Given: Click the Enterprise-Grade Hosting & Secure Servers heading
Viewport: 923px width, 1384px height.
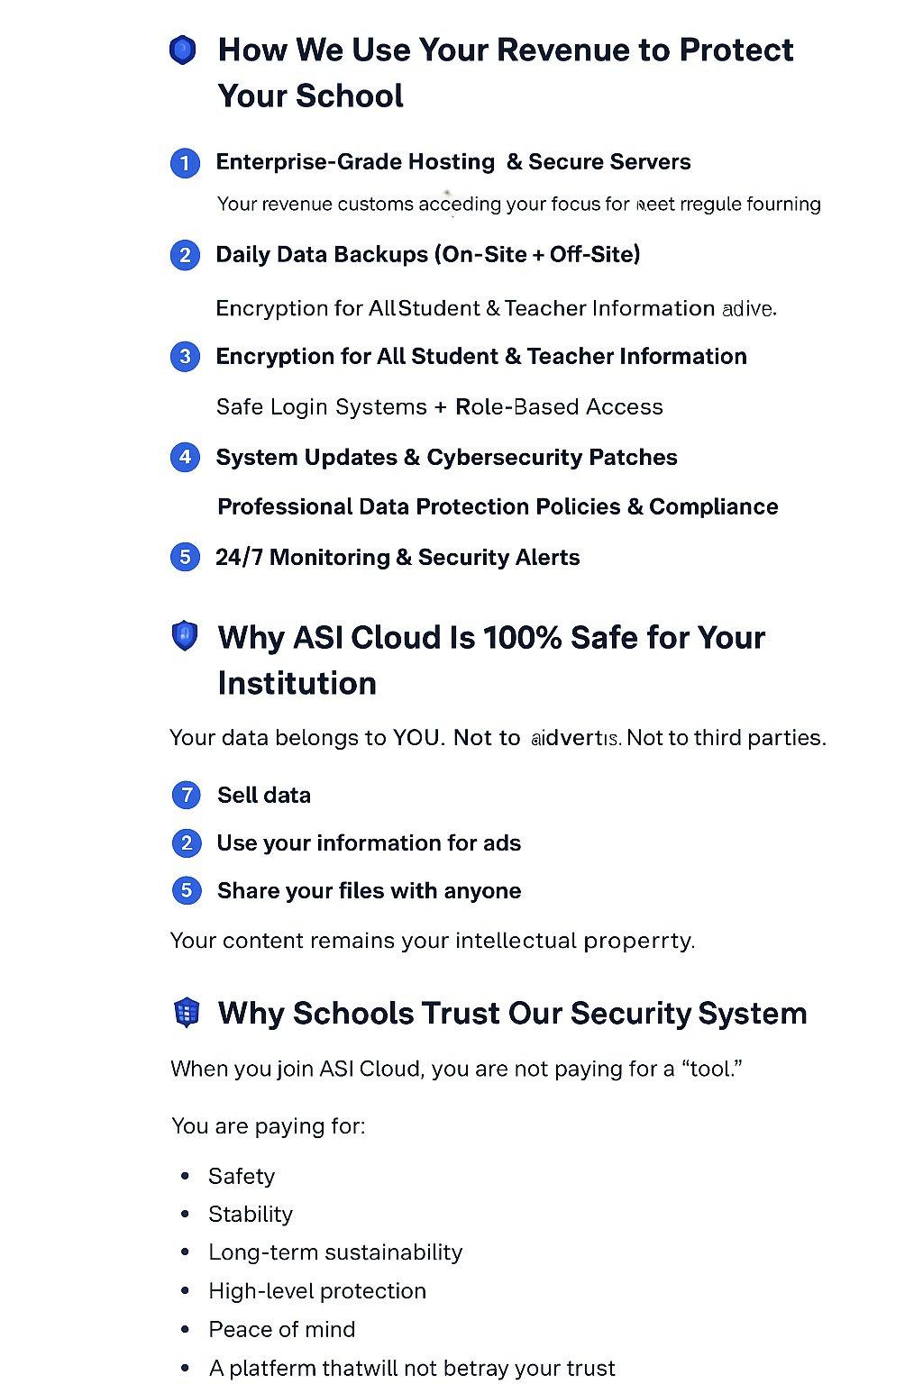Looking at the screenshot, I should click(452, 162).
